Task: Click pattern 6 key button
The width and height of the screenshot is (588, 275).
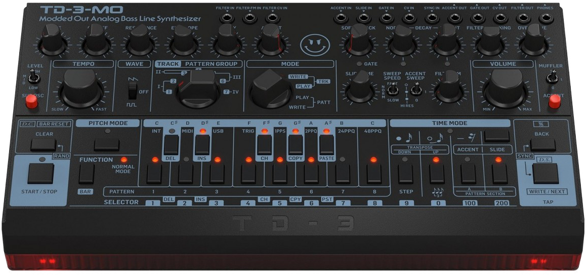Action: pyautogui.click(x=312, y=174)
